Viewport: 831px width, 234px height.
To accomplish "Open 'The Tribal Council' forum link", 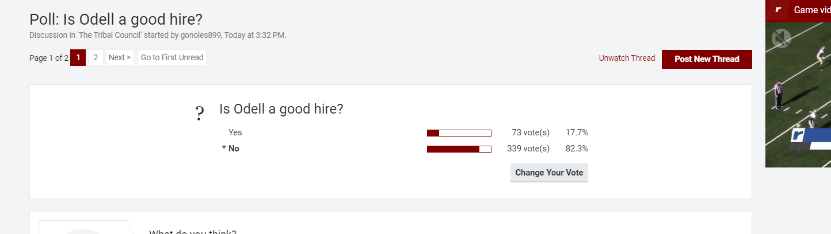I will pos(109,35).
